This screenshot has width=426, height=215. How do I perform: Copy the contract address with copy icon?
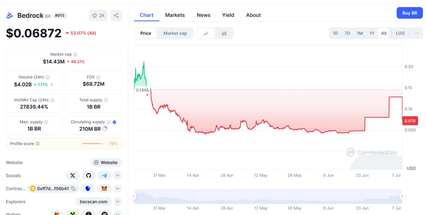73,189
